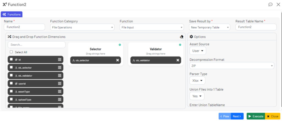
Task: Click the drag handle on the assetType row
Action: [x=59, y=92]
